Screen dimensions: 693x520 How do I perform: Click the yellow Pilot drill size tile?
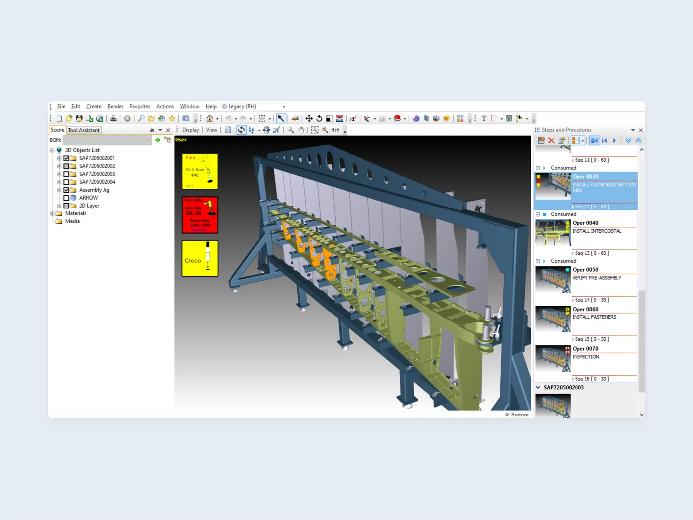click(200, 172)
